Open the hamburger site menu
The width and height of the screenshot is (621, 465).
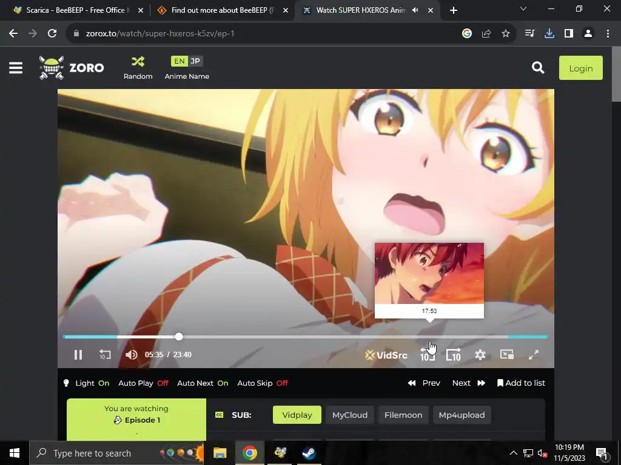pos(16,68)
